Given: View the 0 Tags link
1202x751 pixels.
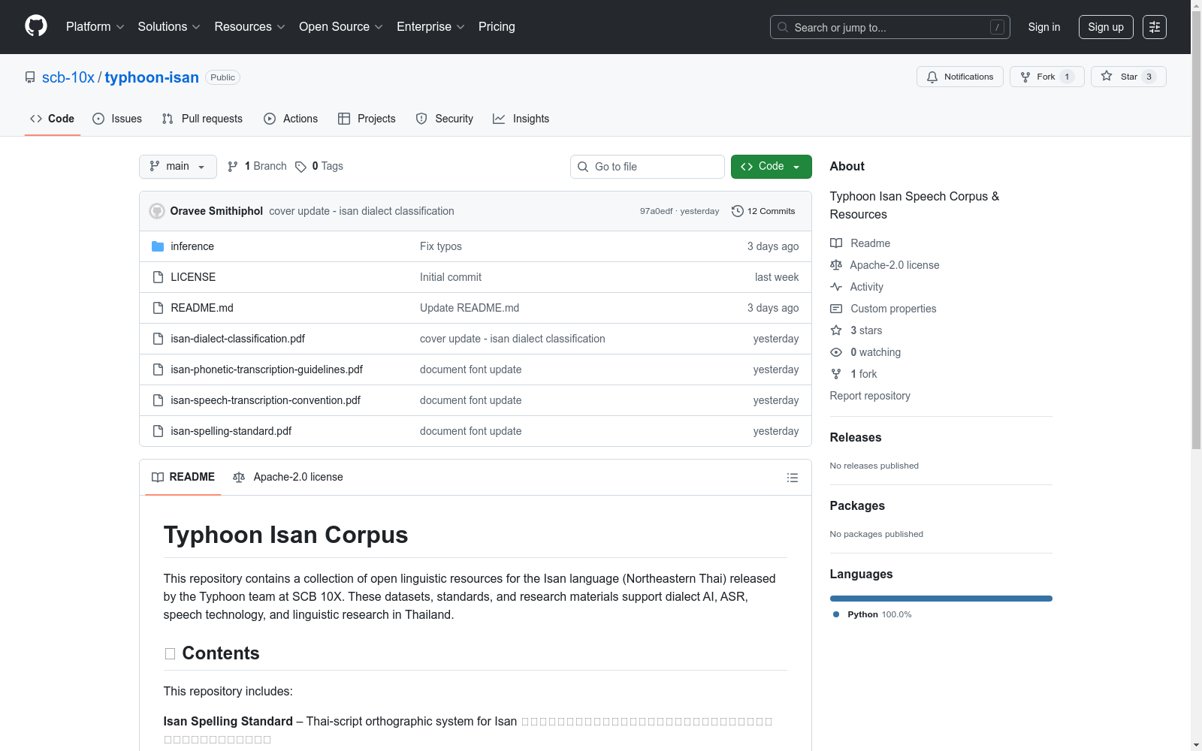Looking at the screenshot, I should click(x=319, y=167).
